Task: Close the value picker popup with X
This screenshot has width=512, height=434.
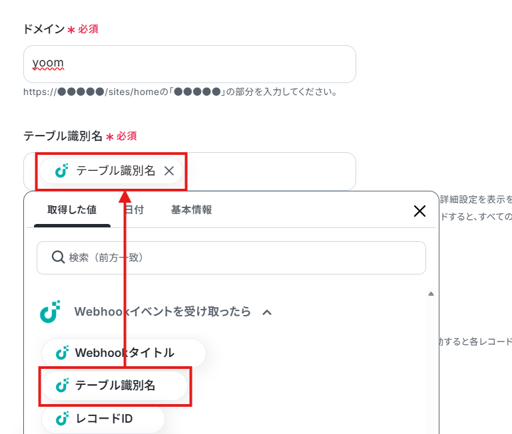Action: [x=419, y=211]
